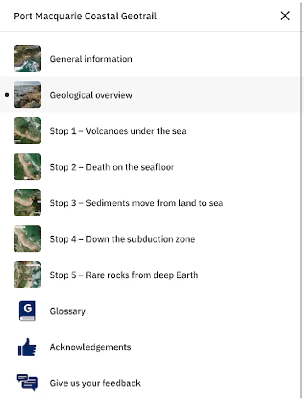Click the feedback speech bubbles icon
Viewport: 304px width, 405px height.
(27, 383)
